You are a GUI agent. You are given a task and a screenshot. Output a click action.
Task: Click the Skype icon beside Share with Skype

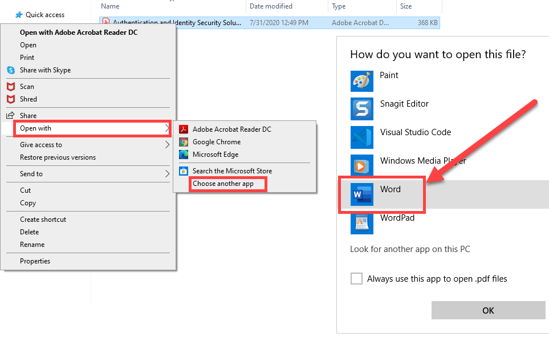coord(11,70)
